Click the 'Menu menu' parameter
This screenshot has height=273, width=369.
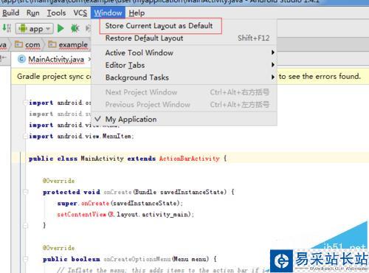pos(190,259)
